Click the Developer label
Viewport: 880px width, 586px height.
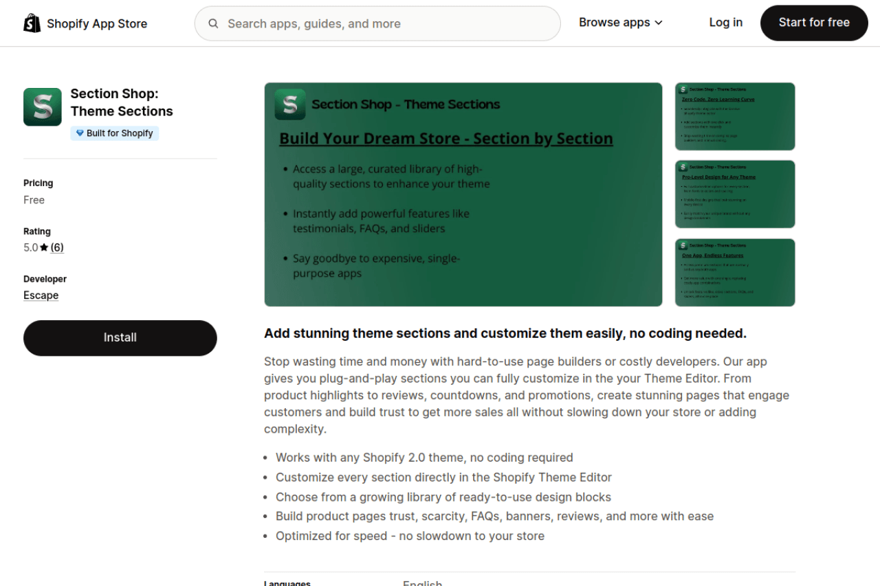[x=45, y=279]
